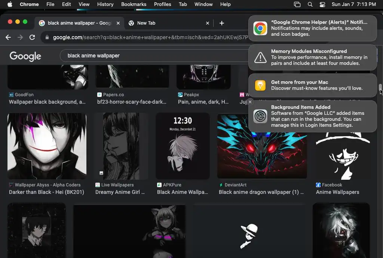Open the Papers.co source link
The height and width of the screenshot is (258, 383).
point(110,95)
